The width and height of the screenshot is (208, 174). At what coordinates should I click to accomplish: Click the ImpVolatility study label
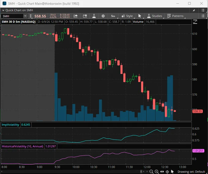10,125
